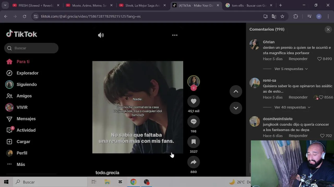The height and width of the screenshot is (187, 334).
Task: Open media controls icon in toolbar
Action: tap(309, 16)
